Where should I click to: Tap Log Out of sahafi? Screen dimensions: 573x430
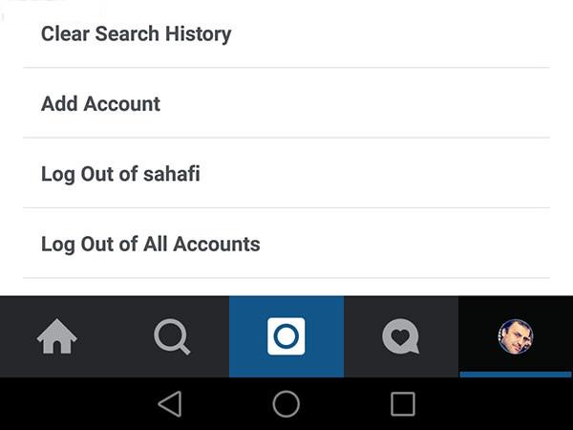(x=120, y=174)
